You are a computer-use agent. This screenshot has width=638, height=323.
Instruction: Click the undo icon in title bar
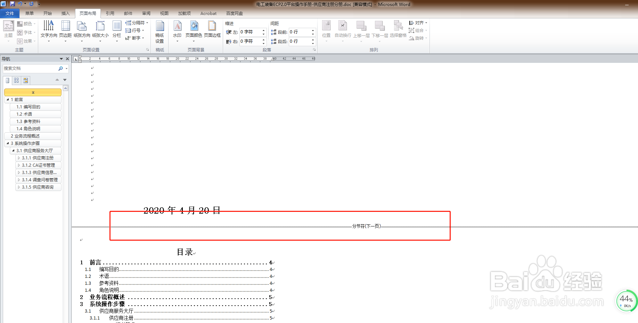coord(20,4)
